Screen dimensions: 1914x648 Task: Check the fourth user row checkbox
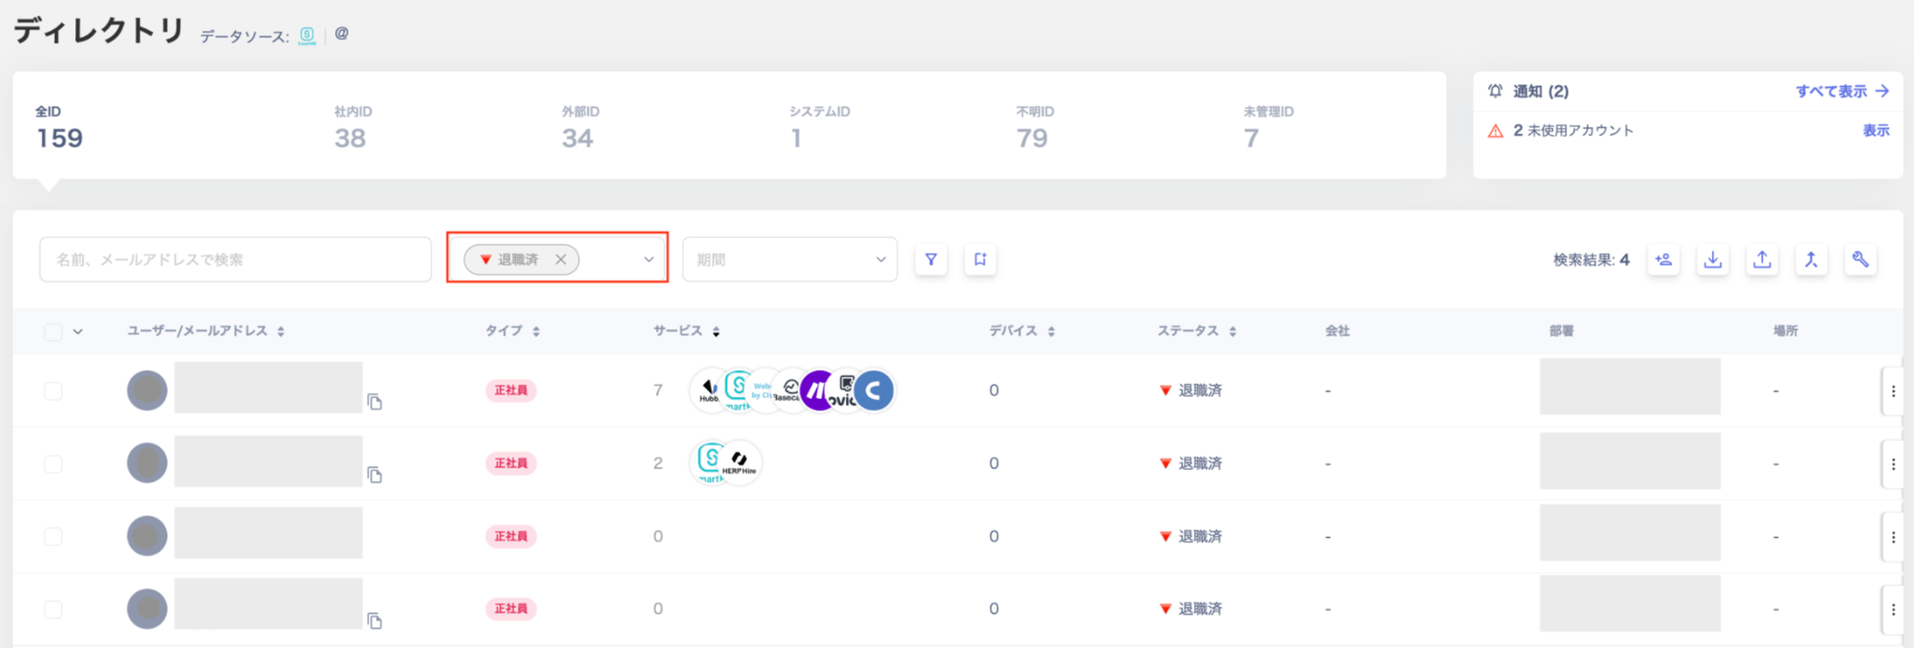(53, 609)
